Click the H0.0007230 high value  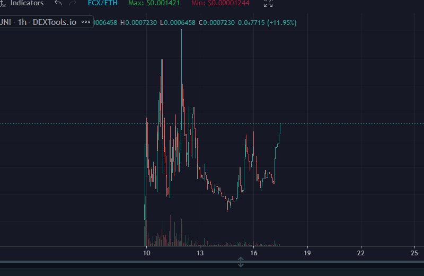pyautogui.click(x=138, y=22)
